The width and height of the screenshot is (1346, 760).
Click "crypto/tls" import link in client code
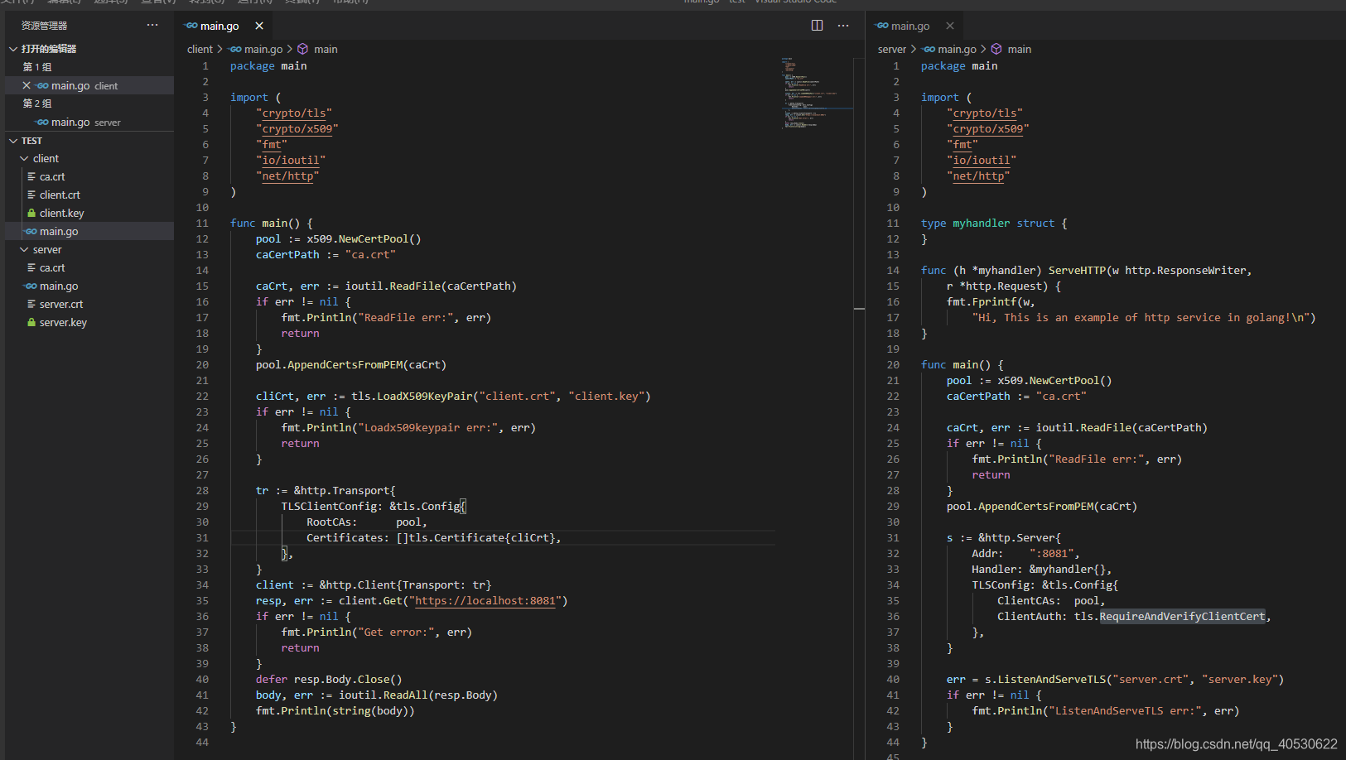[x=294, y=113]
